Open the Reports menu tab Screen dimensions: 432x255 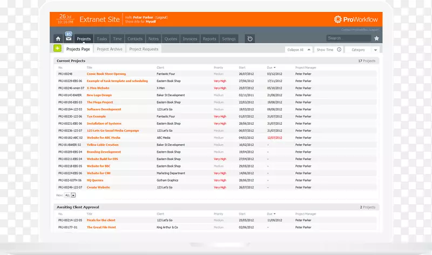[x=209, y=39]
